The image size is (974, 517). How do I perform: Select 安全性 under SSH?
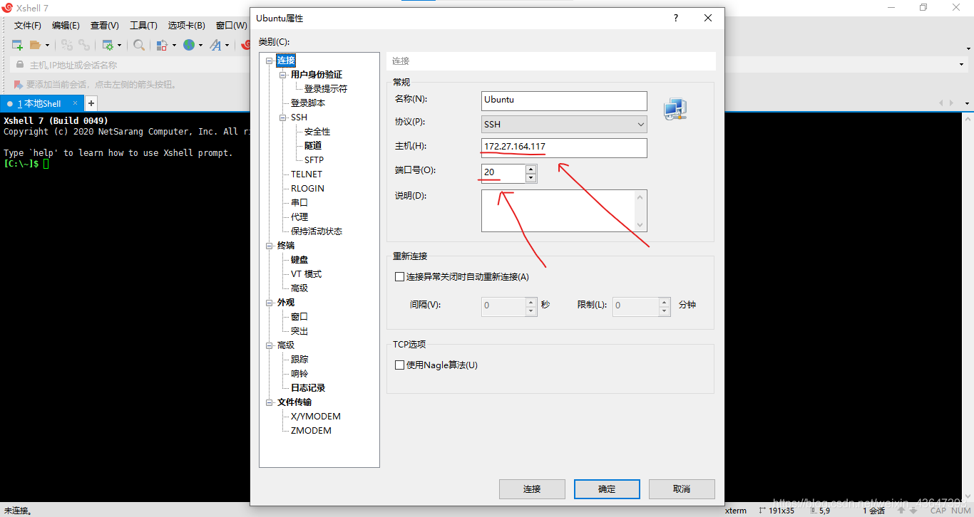[317, 132]
